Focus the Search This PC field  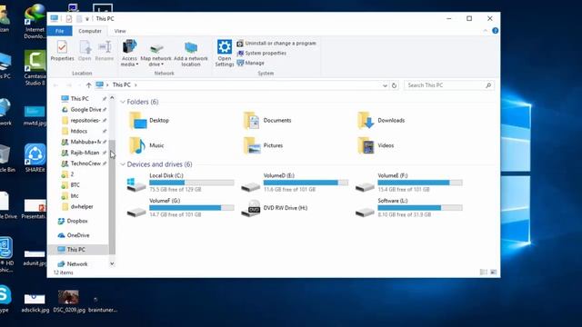pos(449,85)
